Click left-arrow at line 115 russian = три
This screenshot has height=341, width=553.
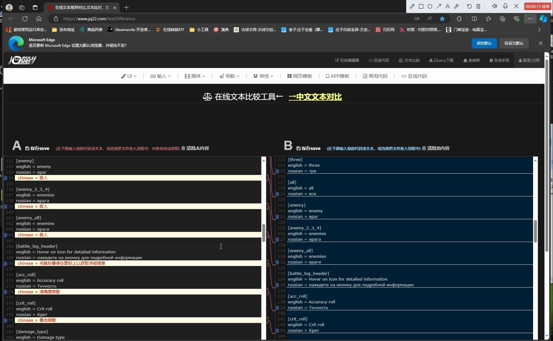pyautogui.click(x=277, y=171)
